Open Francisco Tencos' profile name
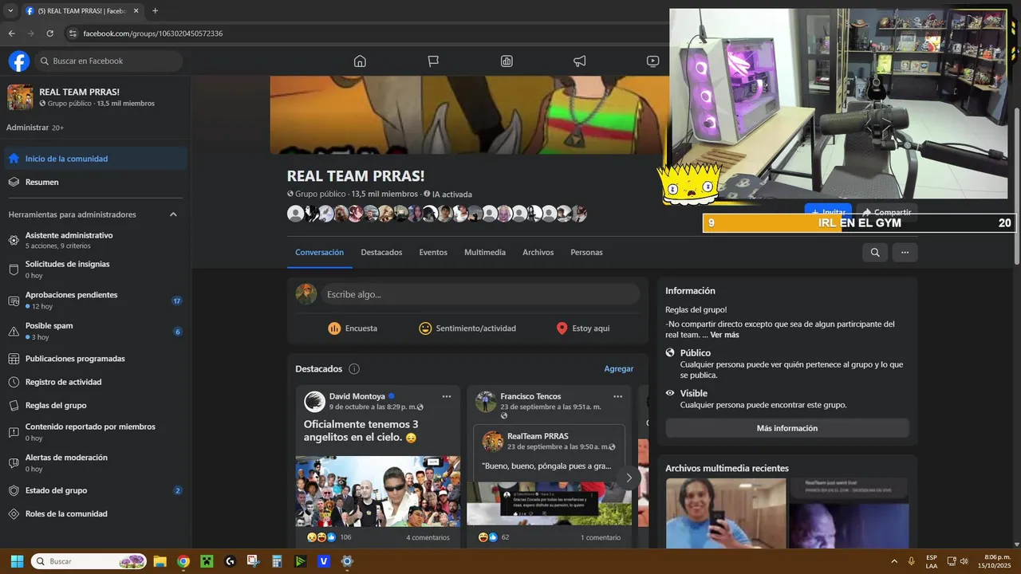This screenshot has height=574, width=1021. [x=530, y=396]
